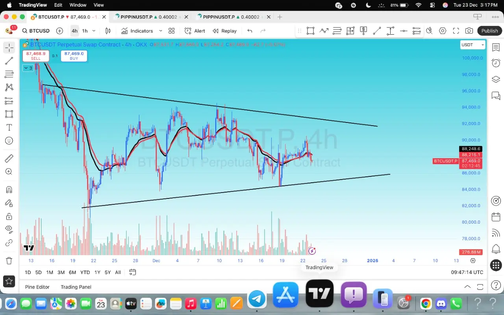Open the indicator templates grid menu
The width and height of the screenshot is (504, 315).
point(172,31)
